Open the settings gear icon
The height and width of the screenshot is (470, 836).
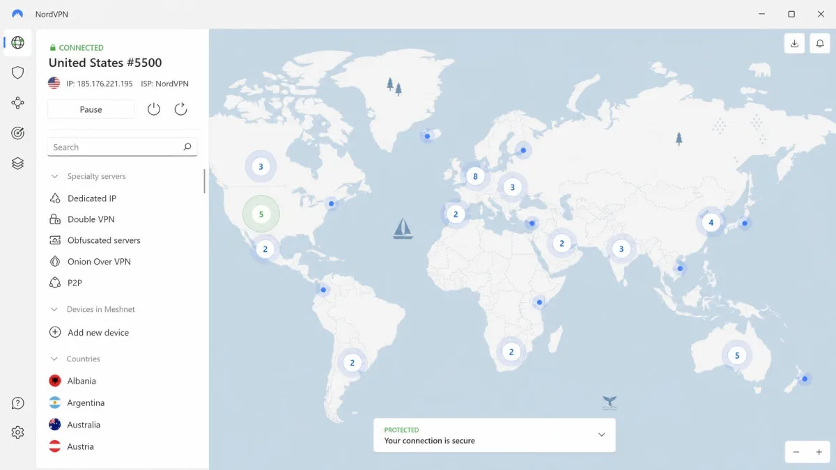tap(18, 432)
